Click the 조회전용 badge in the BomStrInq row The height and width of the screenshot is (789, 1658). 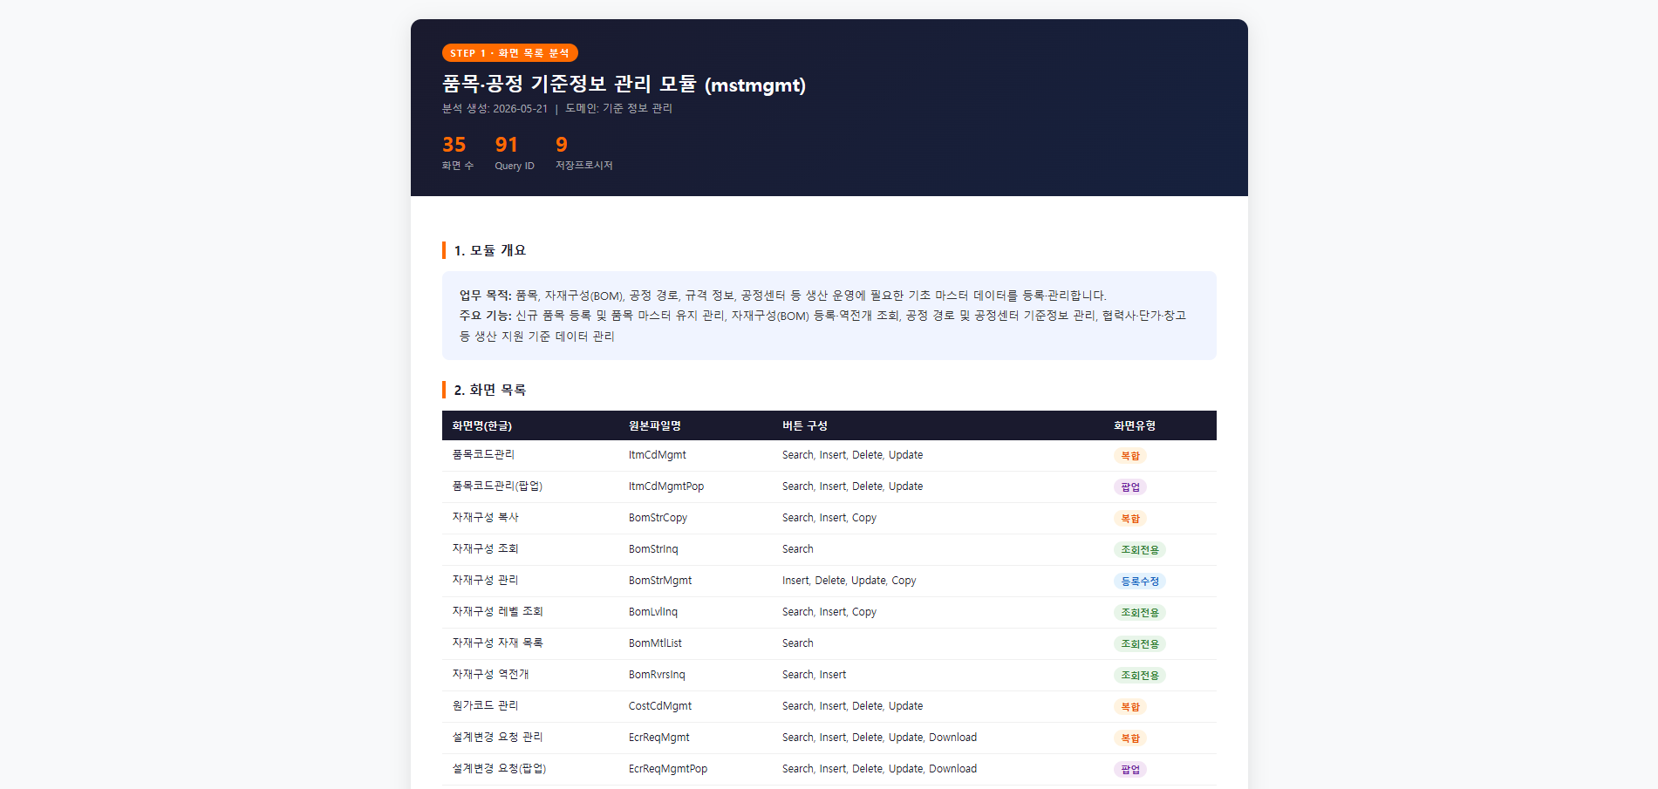tap(1139, 550)
